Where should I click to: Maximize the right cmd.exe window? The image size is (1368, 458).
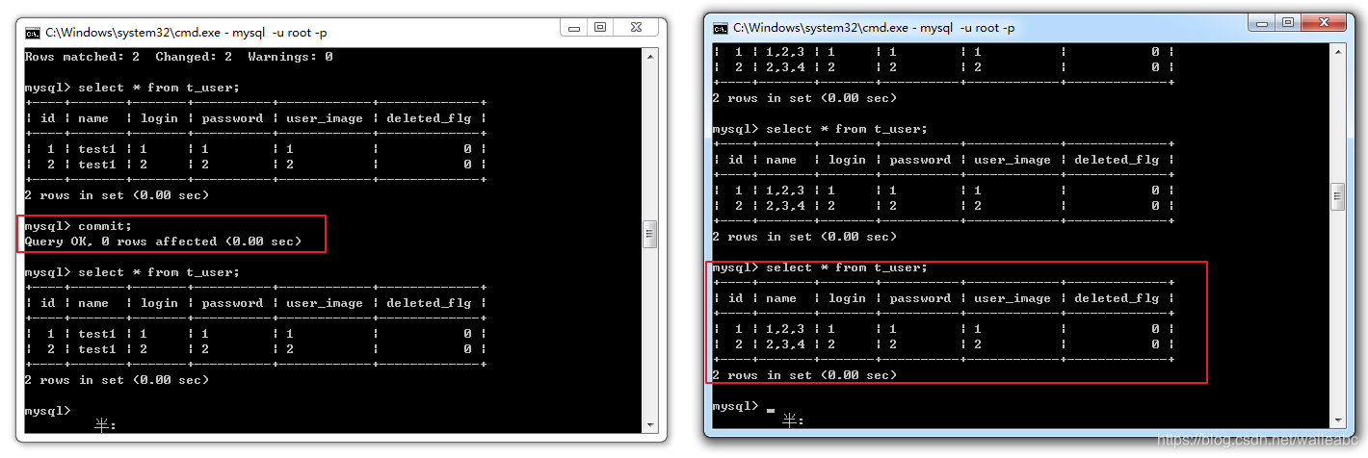click(x=1288, y=24)
